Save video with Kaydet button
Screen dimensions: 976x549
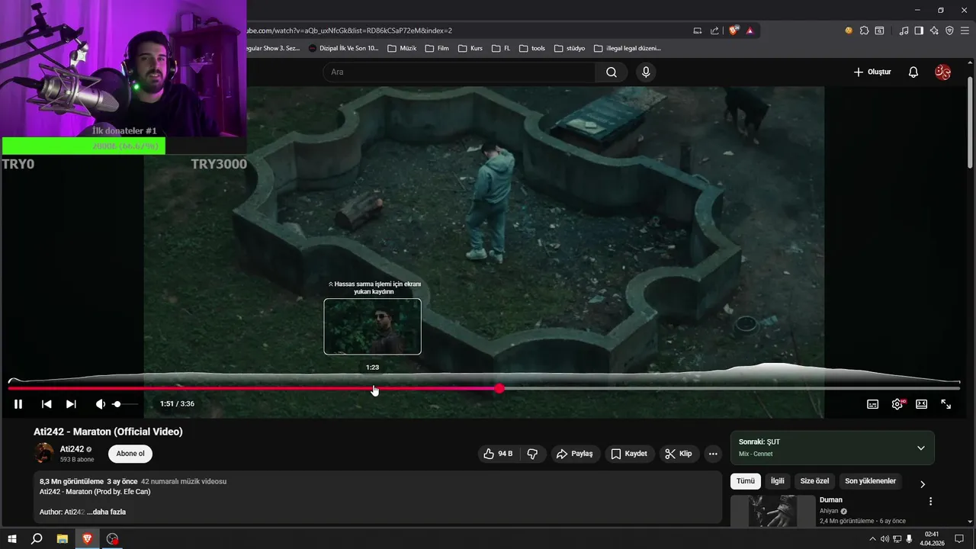click(x=629, y=454)
